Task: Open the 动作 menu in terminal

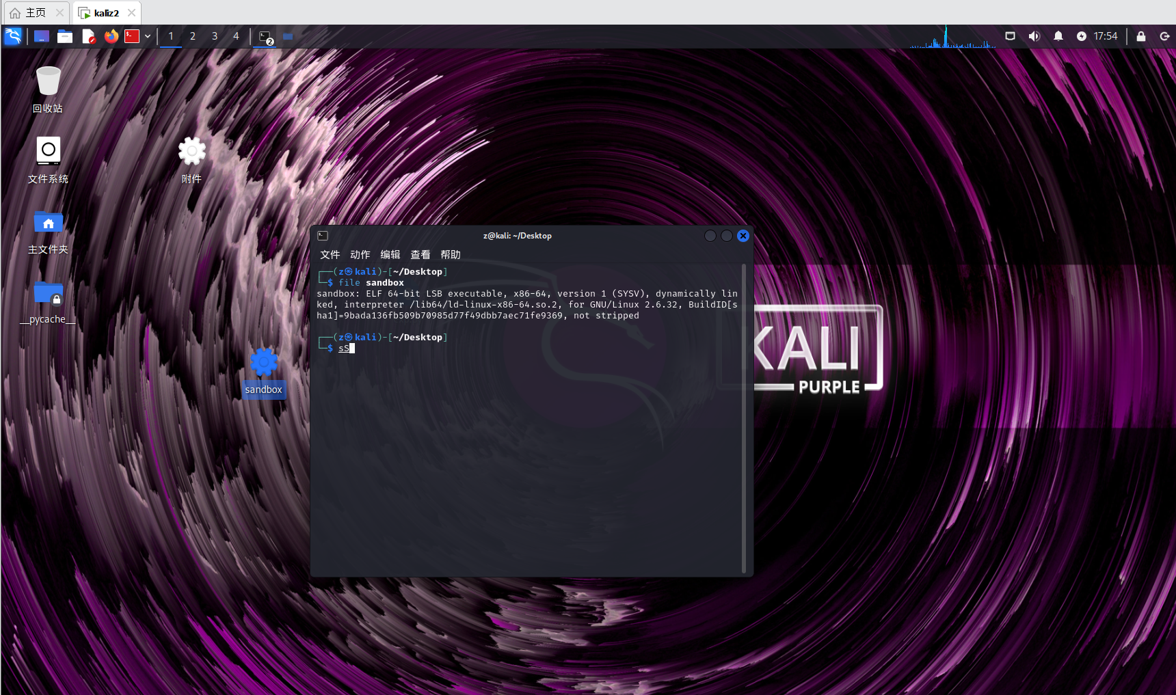Action: [360, 255]
